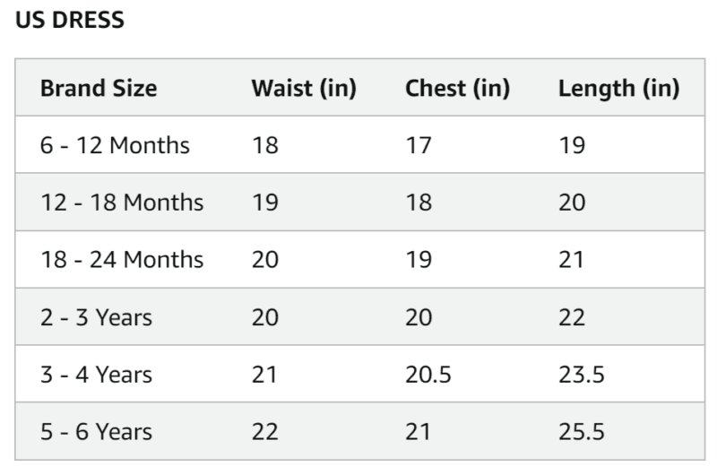
Task: Click the Chest (in) column header
Action: [457, 88]
